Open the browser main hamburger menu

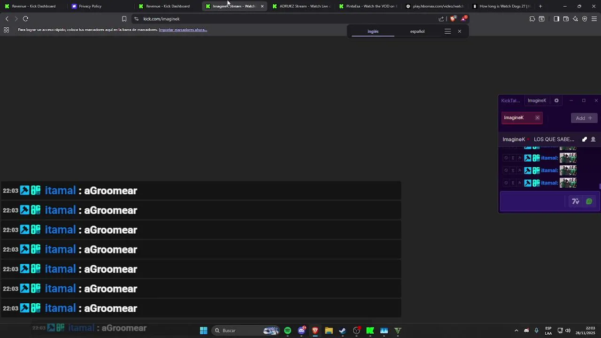594,19
